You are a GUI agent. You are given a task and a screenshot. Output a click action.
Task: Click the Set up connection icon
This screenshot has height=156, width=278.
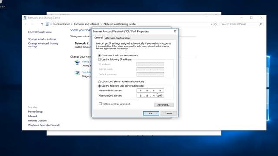pos(77,62)
